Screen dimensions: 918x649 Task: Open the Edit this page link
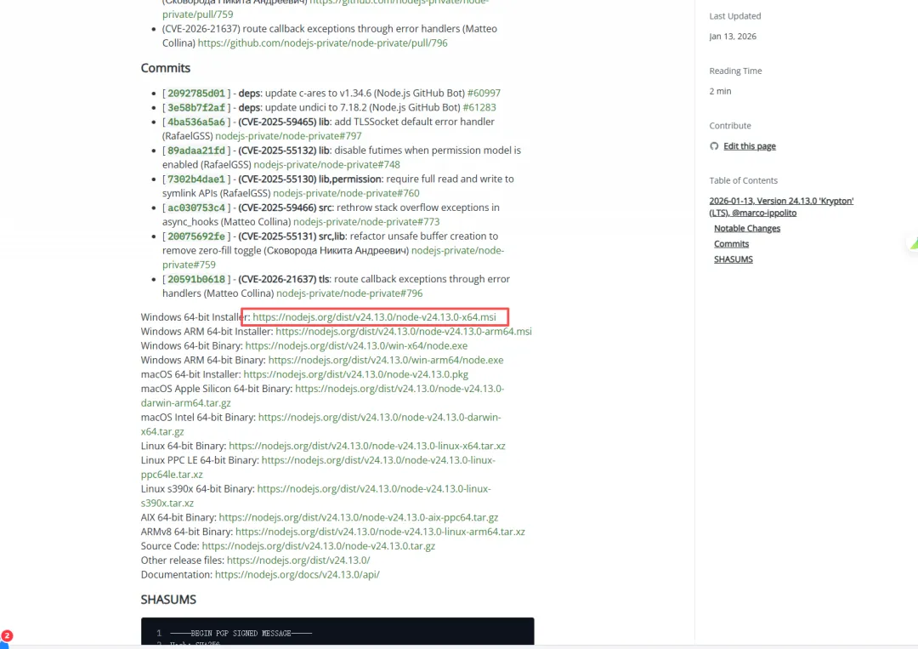pos(750,145)
